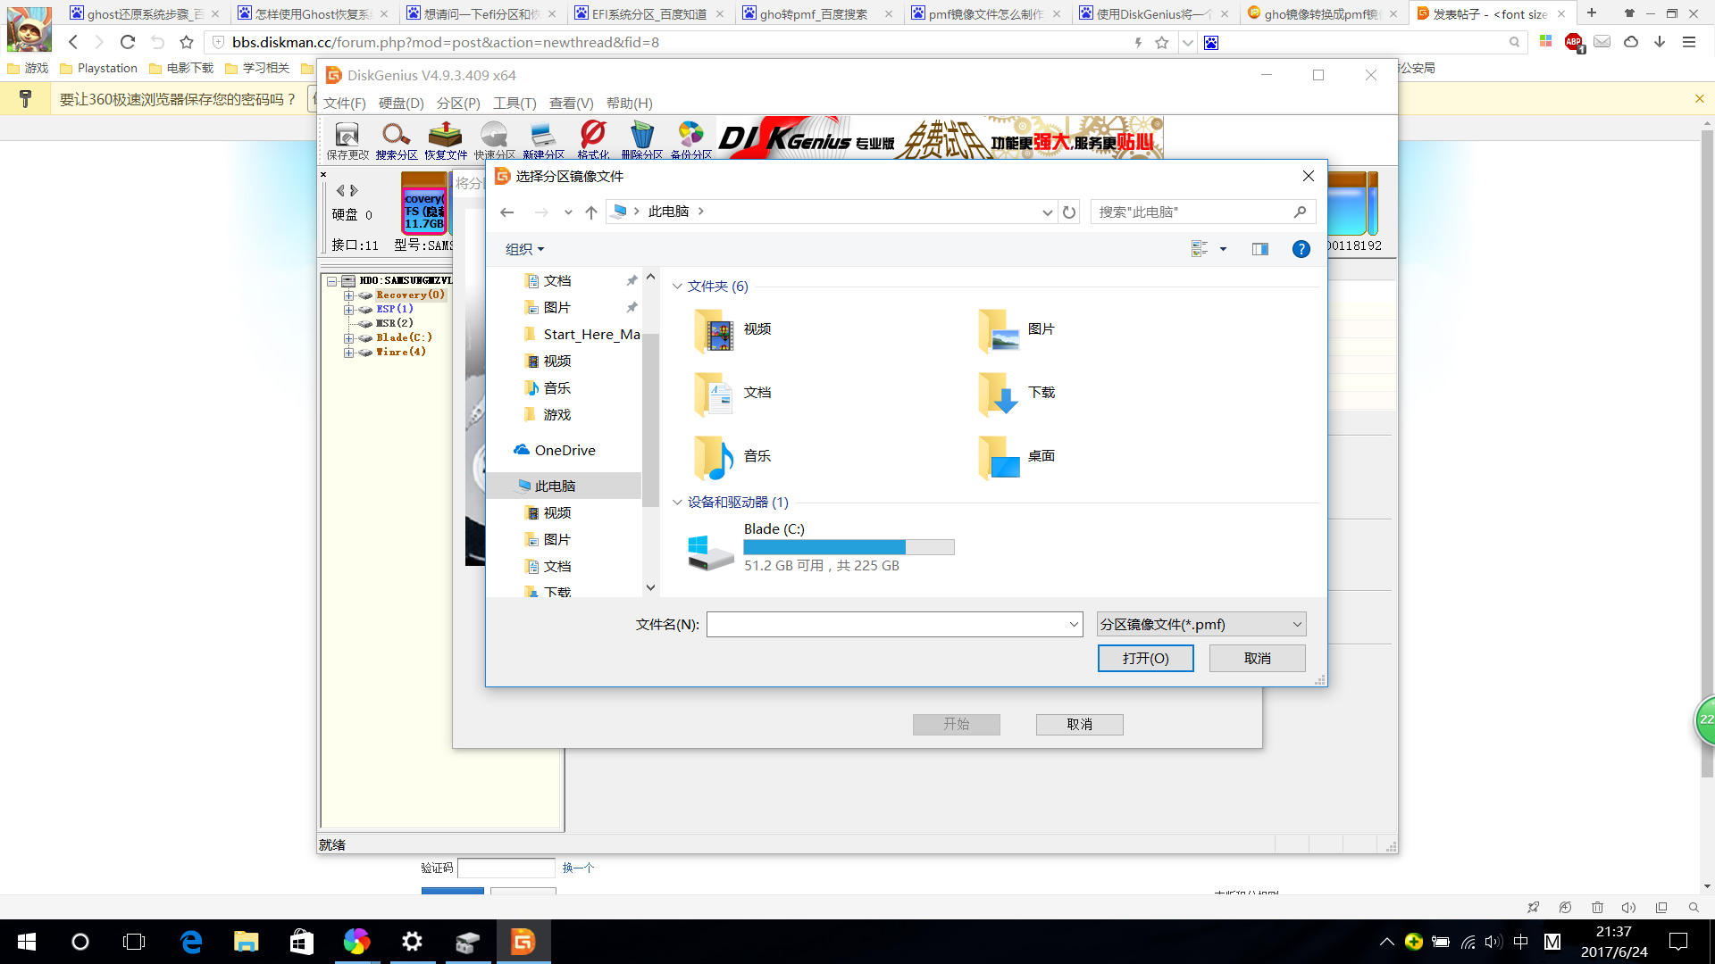Go back in the file dialog

click(507, 212)
